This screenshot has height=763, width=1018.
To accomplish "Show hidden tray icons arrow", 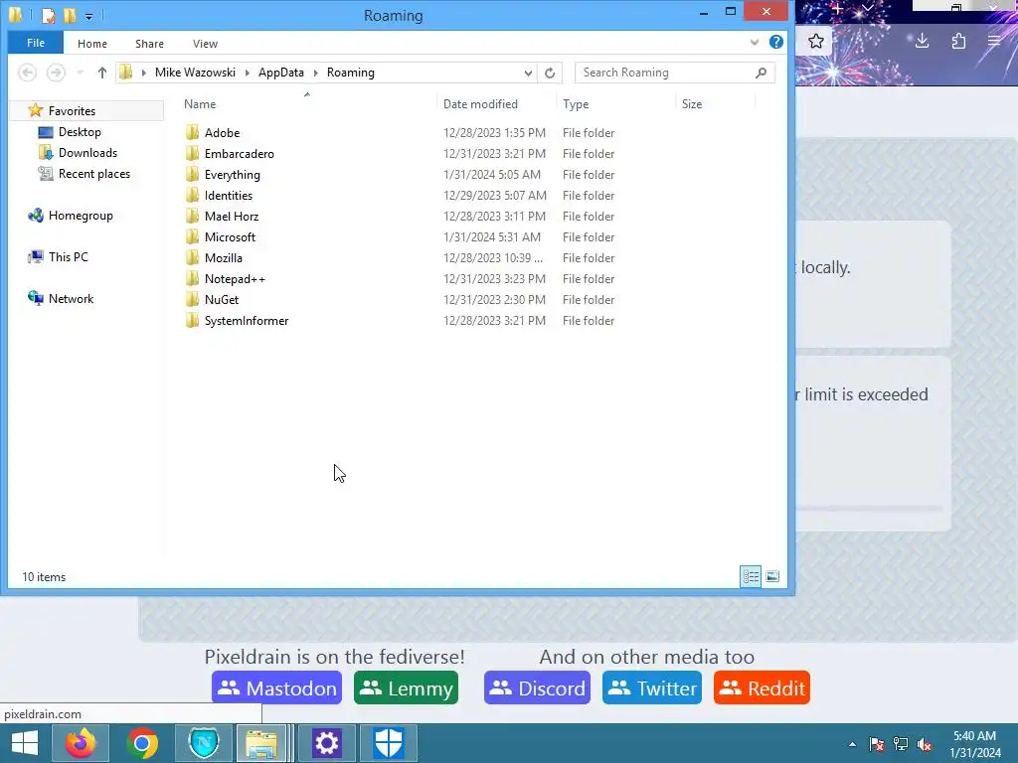I will tap(852, 744).
